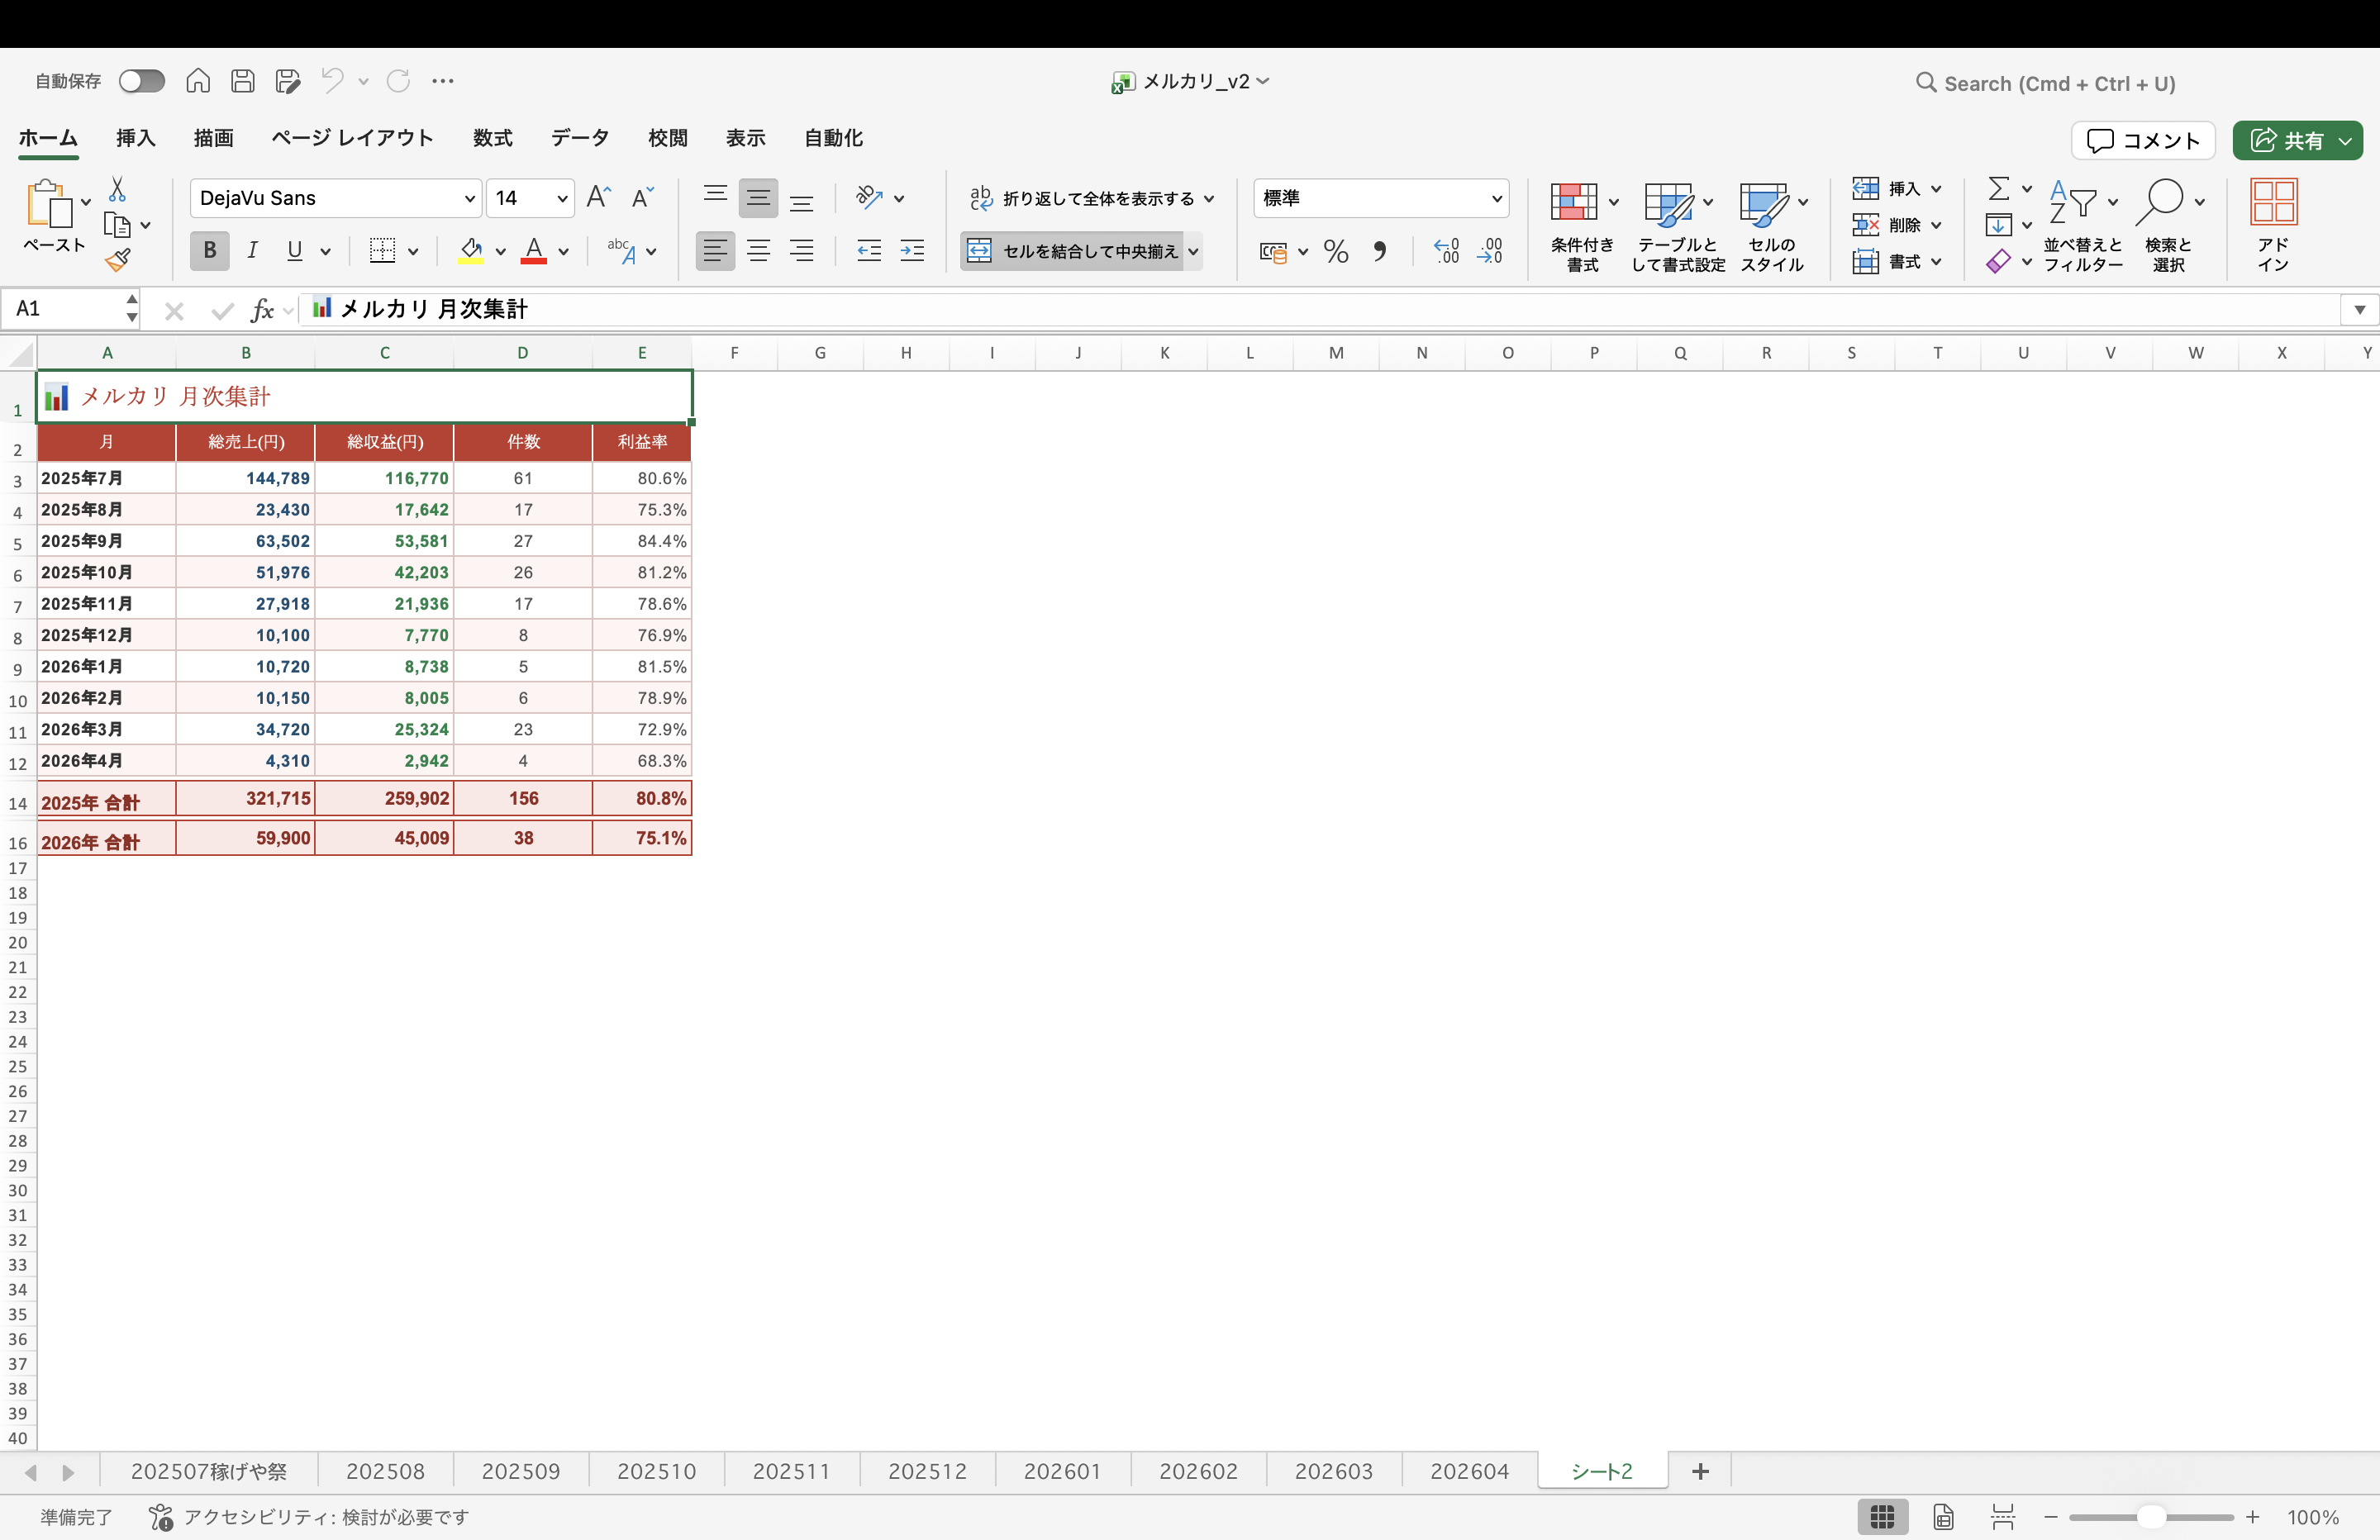The height and width of the screenshot is (1540, 2380).
Task: Click the コメント button
Action: pos(2144,141)
